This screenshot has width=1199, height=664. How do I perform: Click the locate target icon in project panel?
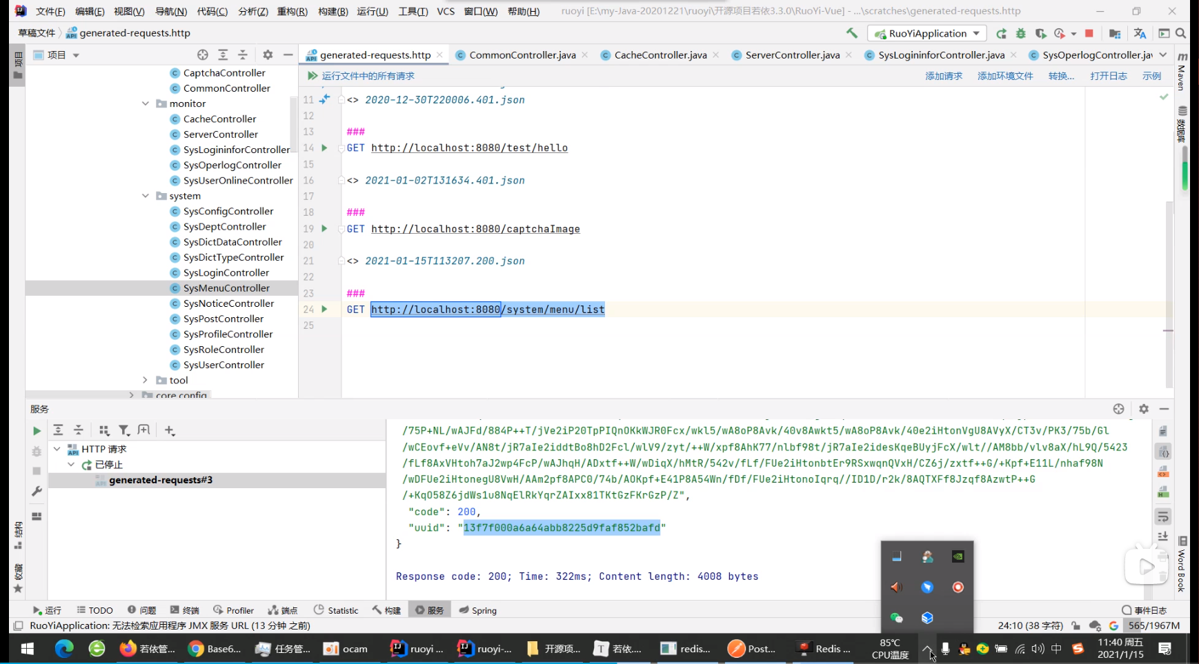click(x=202, y=54)
